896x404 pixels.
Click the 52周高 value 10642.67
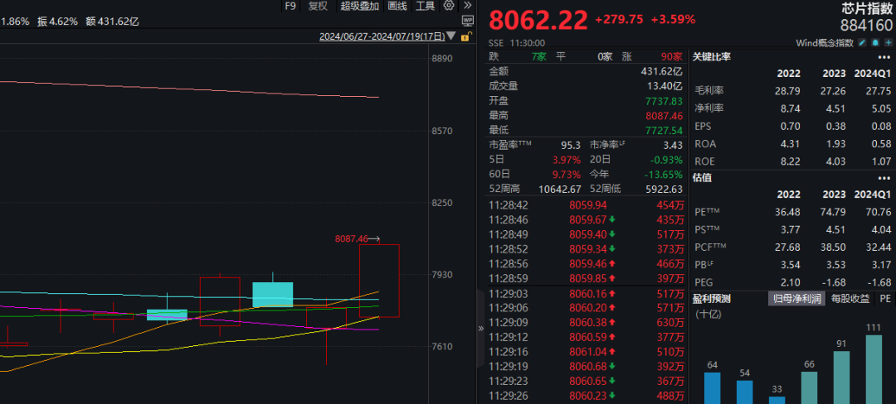[559, 190]
